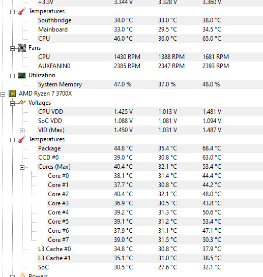Select the L3 Cache #0 row
This screenshot has height=277, width=263.
coord(150,249)
